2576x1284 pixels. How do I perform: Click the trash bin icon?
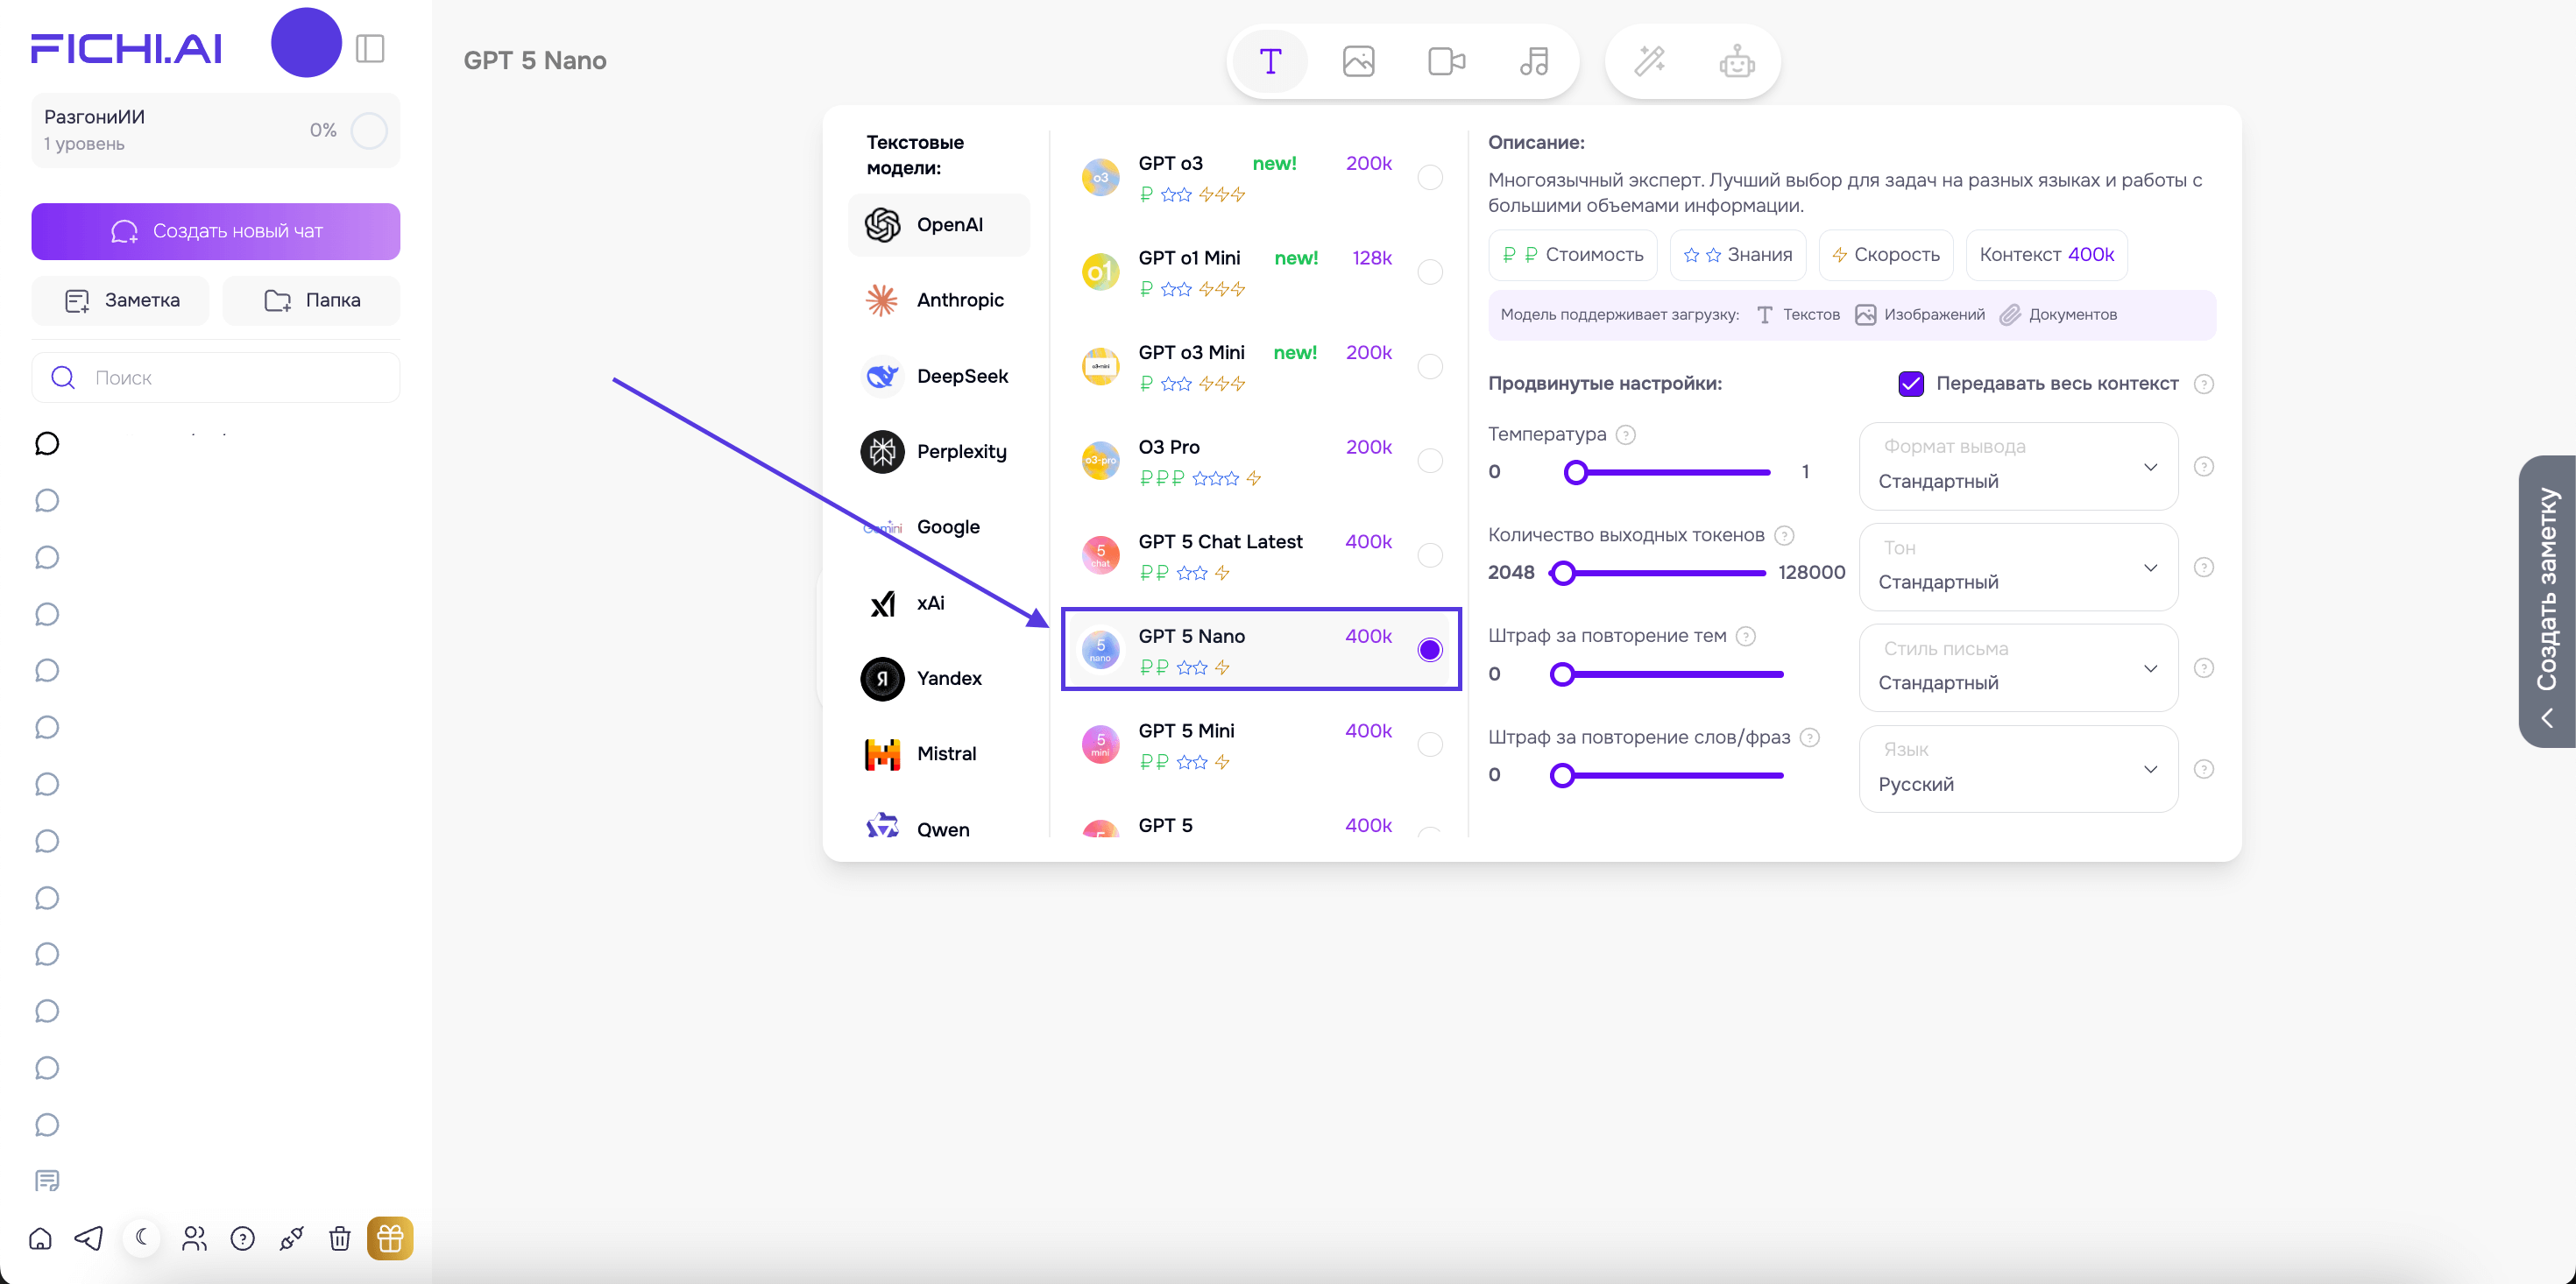point(340,1238)
